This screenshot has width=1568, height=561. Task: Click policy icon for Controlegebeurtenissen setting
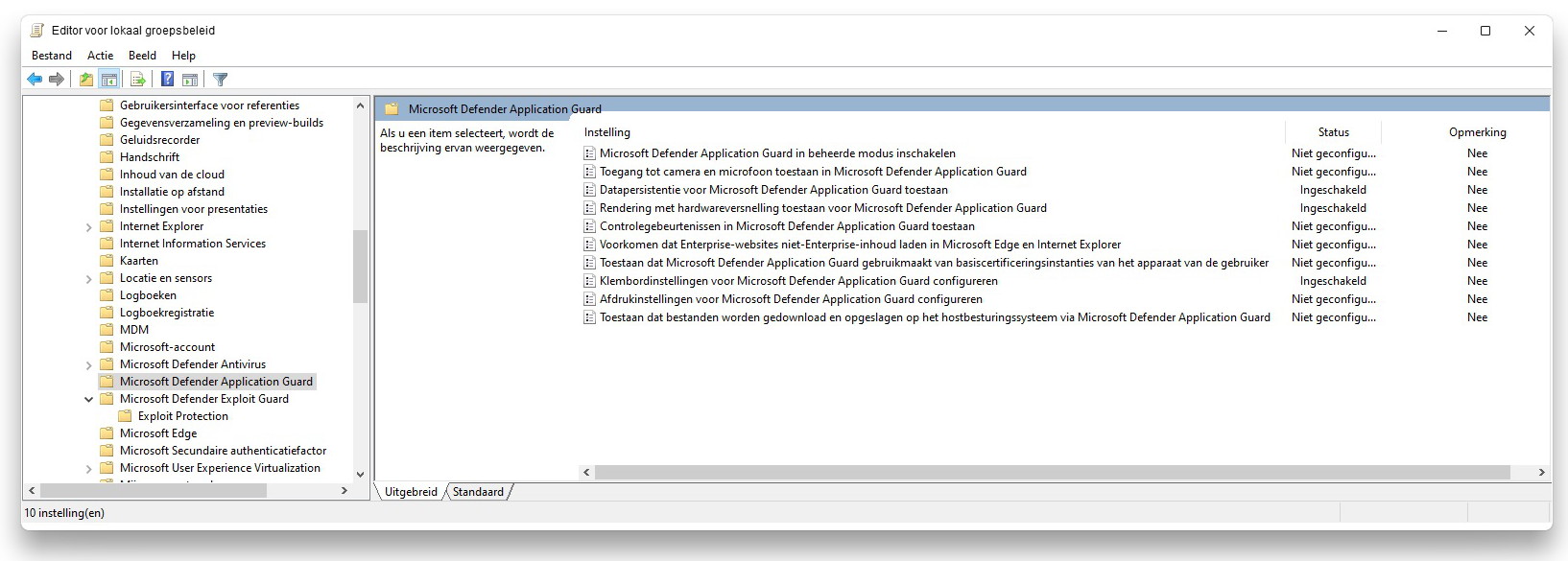pyautogui.click(x=589, y=226)
